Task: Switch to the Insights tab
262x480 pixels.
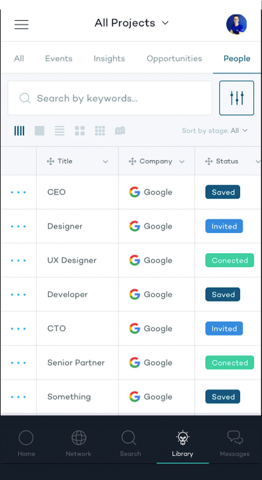Action: coord(109,58)
